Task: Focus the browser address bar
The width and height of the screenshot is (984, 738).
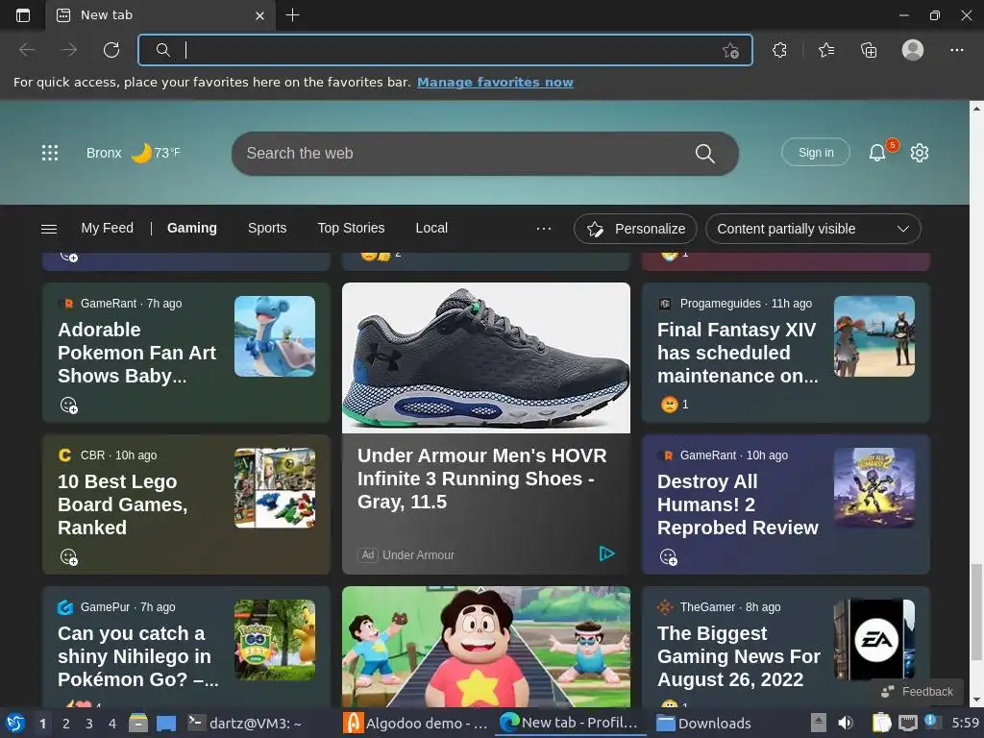Action: click(x=446, y=50)
